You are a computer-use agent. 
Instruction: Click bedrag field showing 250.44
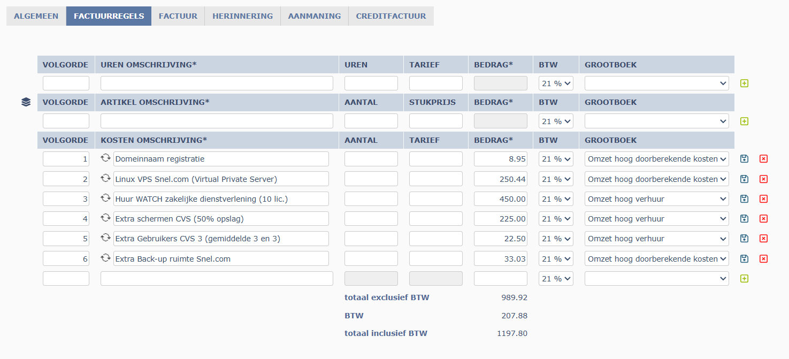pyautogui.click(x=500, y=179)
